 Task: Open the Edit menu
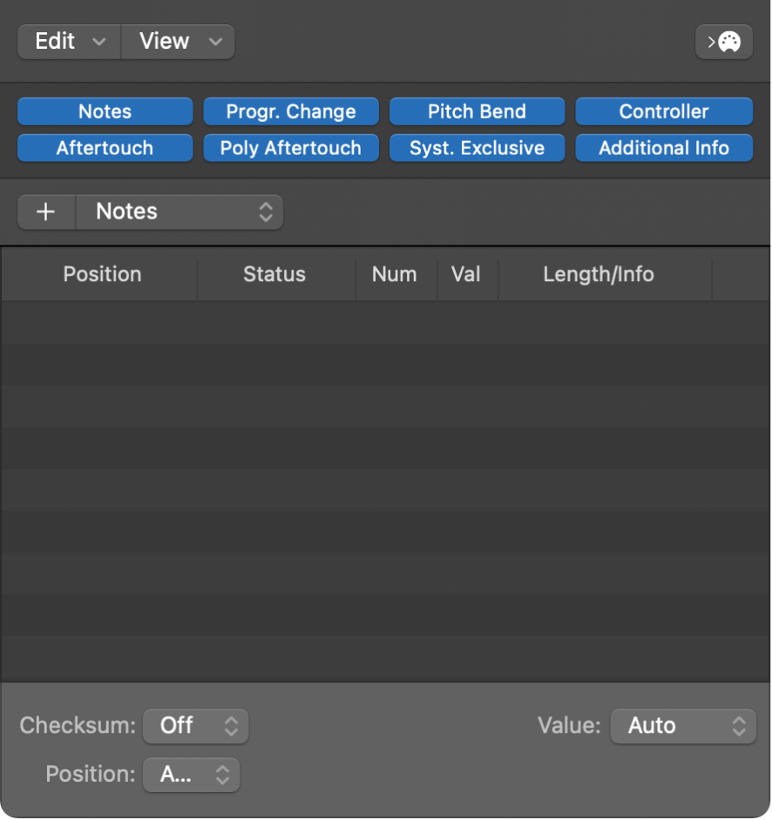pos(67,41)
